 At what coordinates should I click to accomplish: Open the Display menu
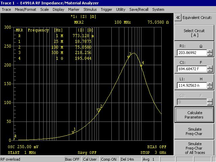point(58,9)
